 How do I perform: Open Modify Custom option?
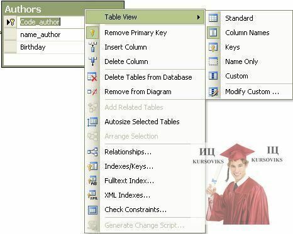pos(250,92)
